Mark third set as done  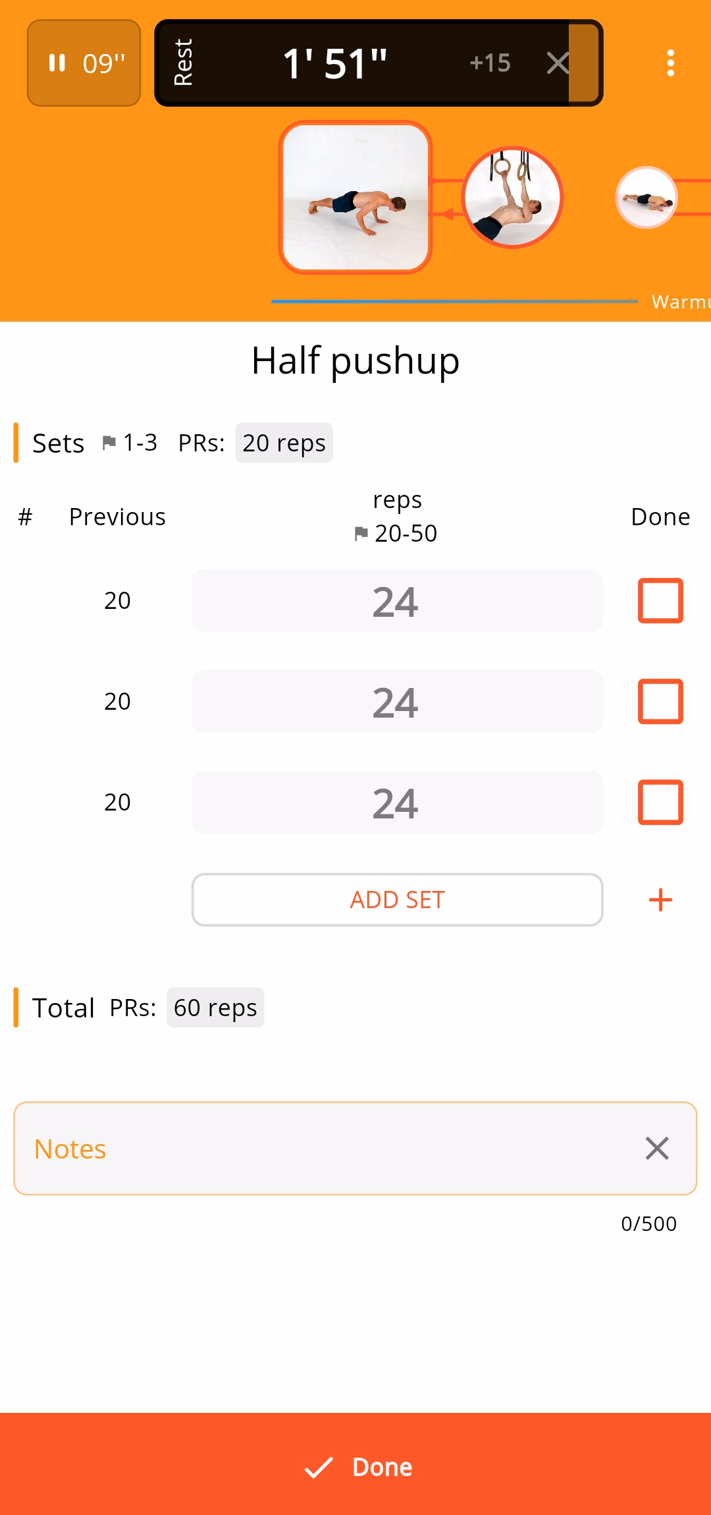pyautogui.click(x=660, y=802)
